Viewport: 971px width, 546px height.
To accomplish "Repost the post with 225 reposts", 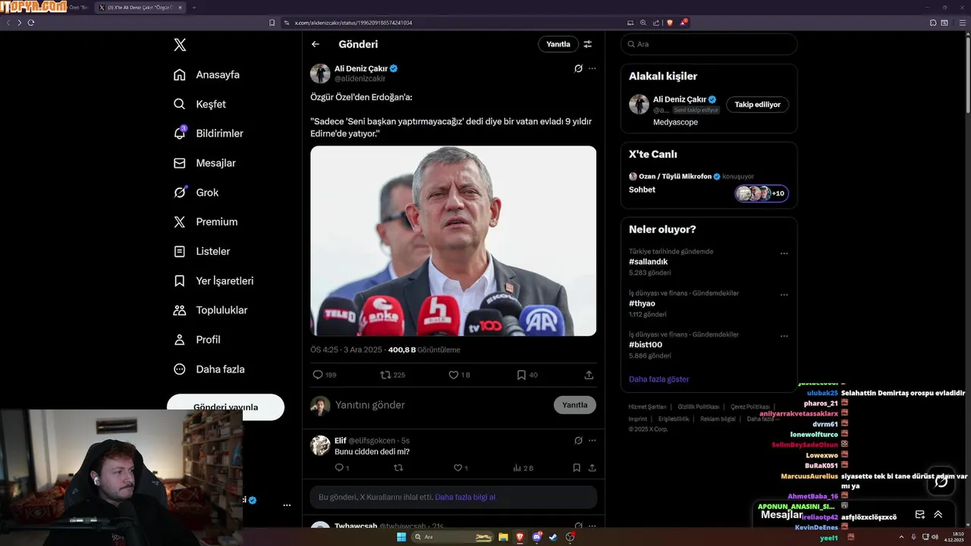I will click(x=385, y=375).
